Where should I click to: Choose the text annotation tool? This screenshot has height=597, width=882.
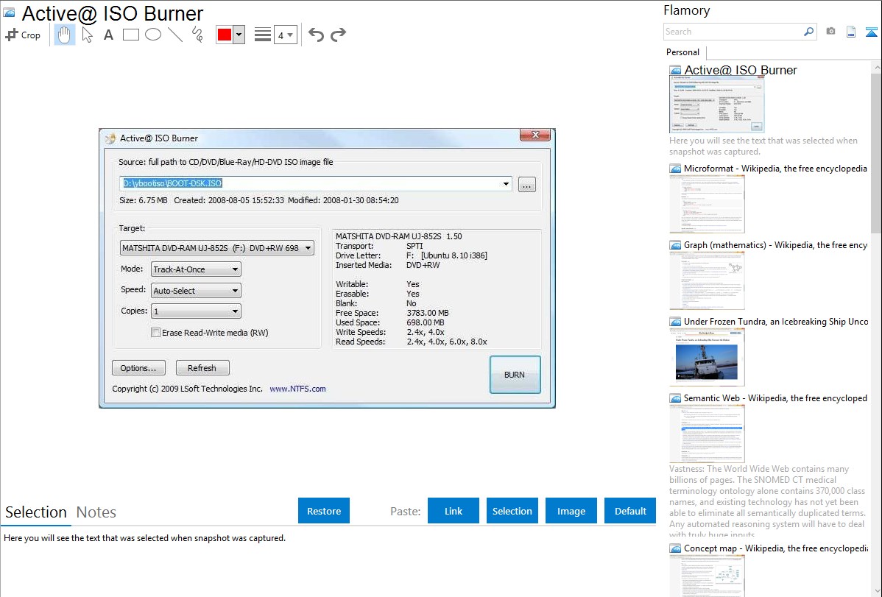(x=108, y=35)
